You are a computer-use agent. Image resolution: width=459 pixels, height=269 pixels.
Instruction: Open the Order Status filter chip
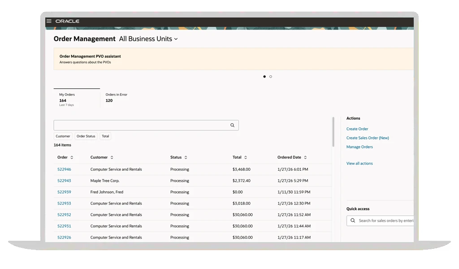pos(86,136)
